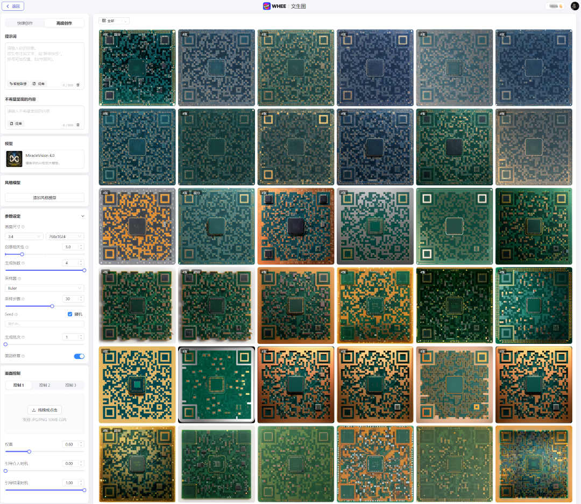The width and height of the screenshot is (581, 504).
Task: Clear negative prompt with trash icon
Action: pyautogui.click(x=78, y=125)
